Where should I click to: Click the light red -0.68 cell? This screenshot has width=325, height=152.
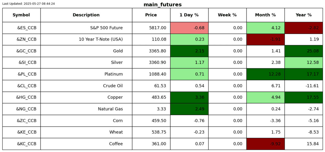pyautogui.click(x=189, y=28)
